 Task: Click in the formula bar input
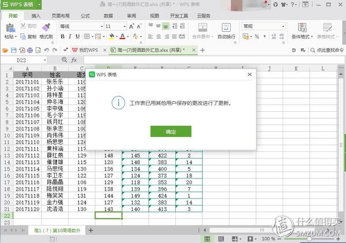(213, 60)
